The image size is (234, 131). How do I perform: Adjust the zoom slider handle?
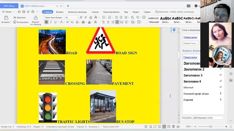[211, 127]
